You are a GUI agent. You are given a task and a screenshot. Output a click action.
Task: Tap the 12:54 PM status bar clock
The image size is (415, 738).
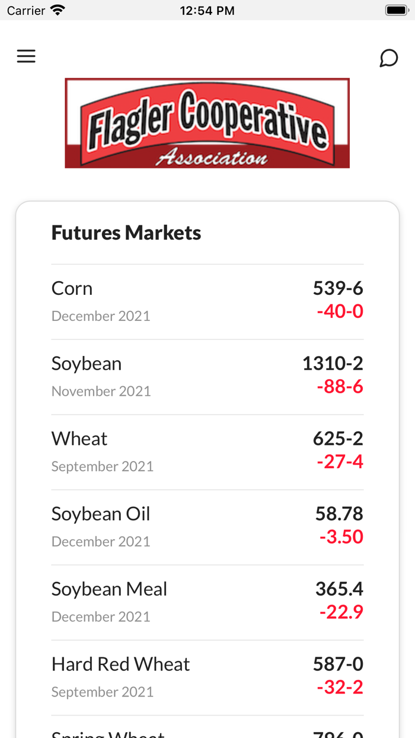pyautogui.click(x=207, y=11)
